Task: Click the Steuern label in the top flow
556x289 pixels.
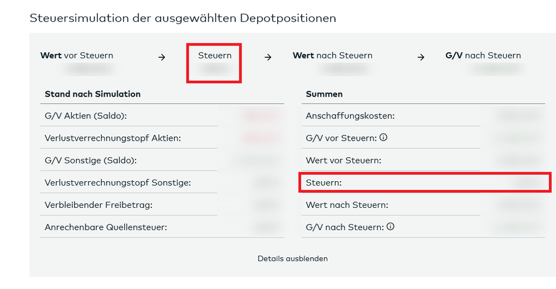Action: [214, 55]
